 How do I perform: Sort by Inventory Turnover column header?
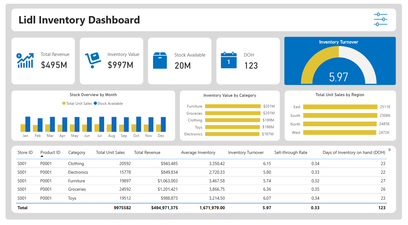coord(246,152)
